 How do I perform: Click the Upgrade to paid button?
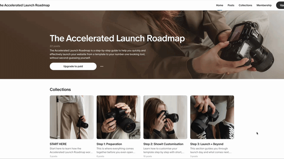point(73,66)
